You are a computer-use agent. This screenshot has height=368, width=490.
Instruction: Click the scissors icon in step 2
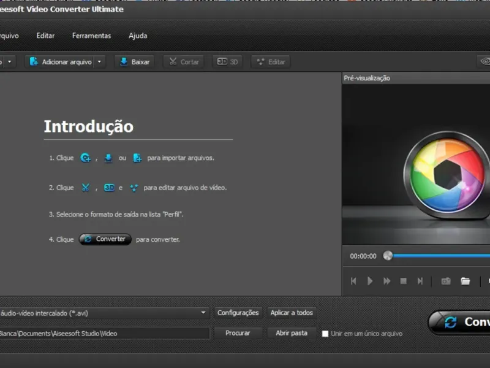click(x=85, y=188)
